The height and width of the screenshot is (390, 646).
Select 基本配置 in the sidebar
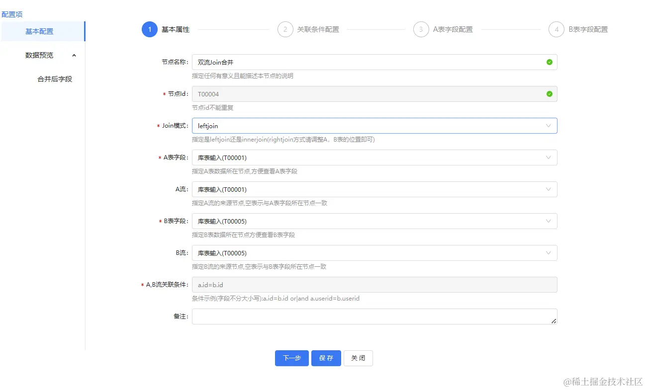(x=43, y=31)
